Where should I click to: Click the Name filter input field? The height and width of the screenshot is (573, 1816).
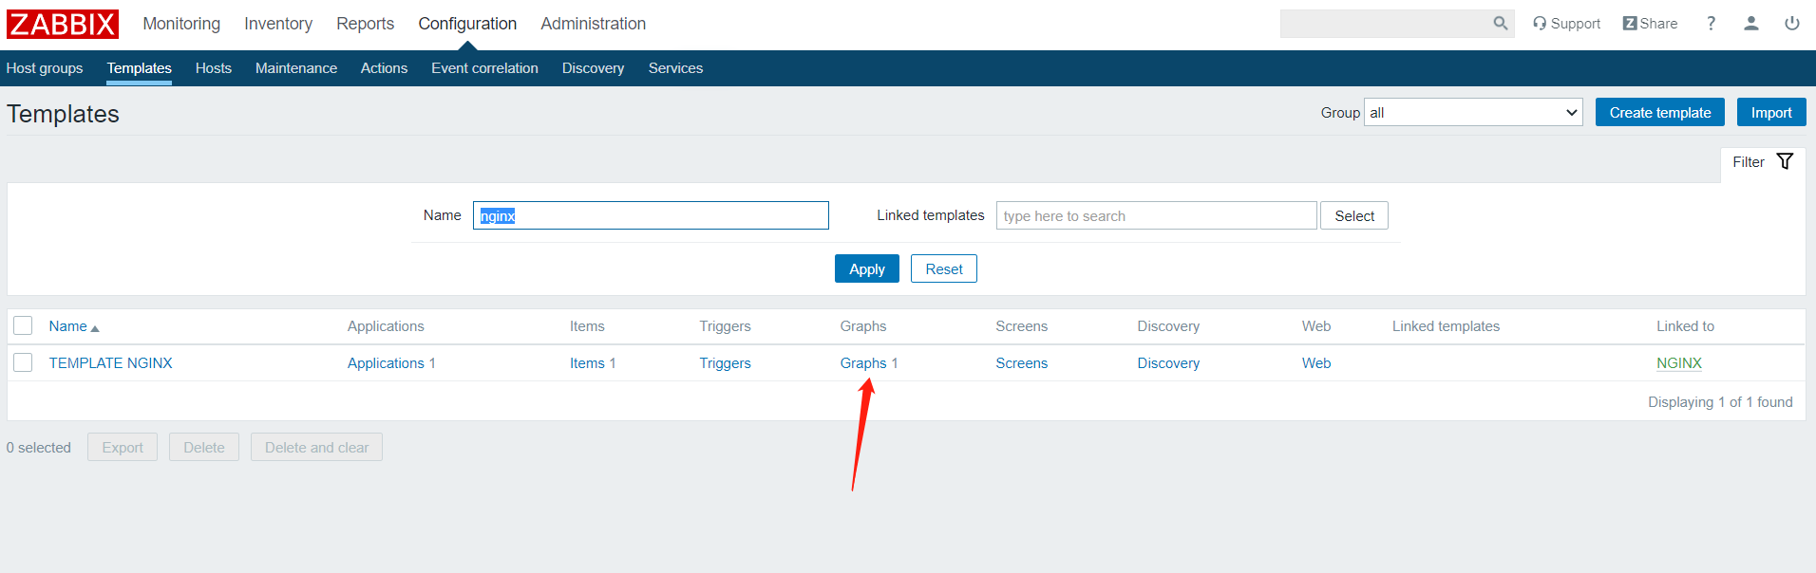coord(651,215)
